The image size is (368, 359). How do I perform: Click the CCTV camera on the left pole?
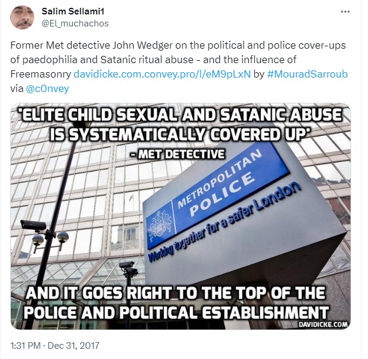click(33, 225)
